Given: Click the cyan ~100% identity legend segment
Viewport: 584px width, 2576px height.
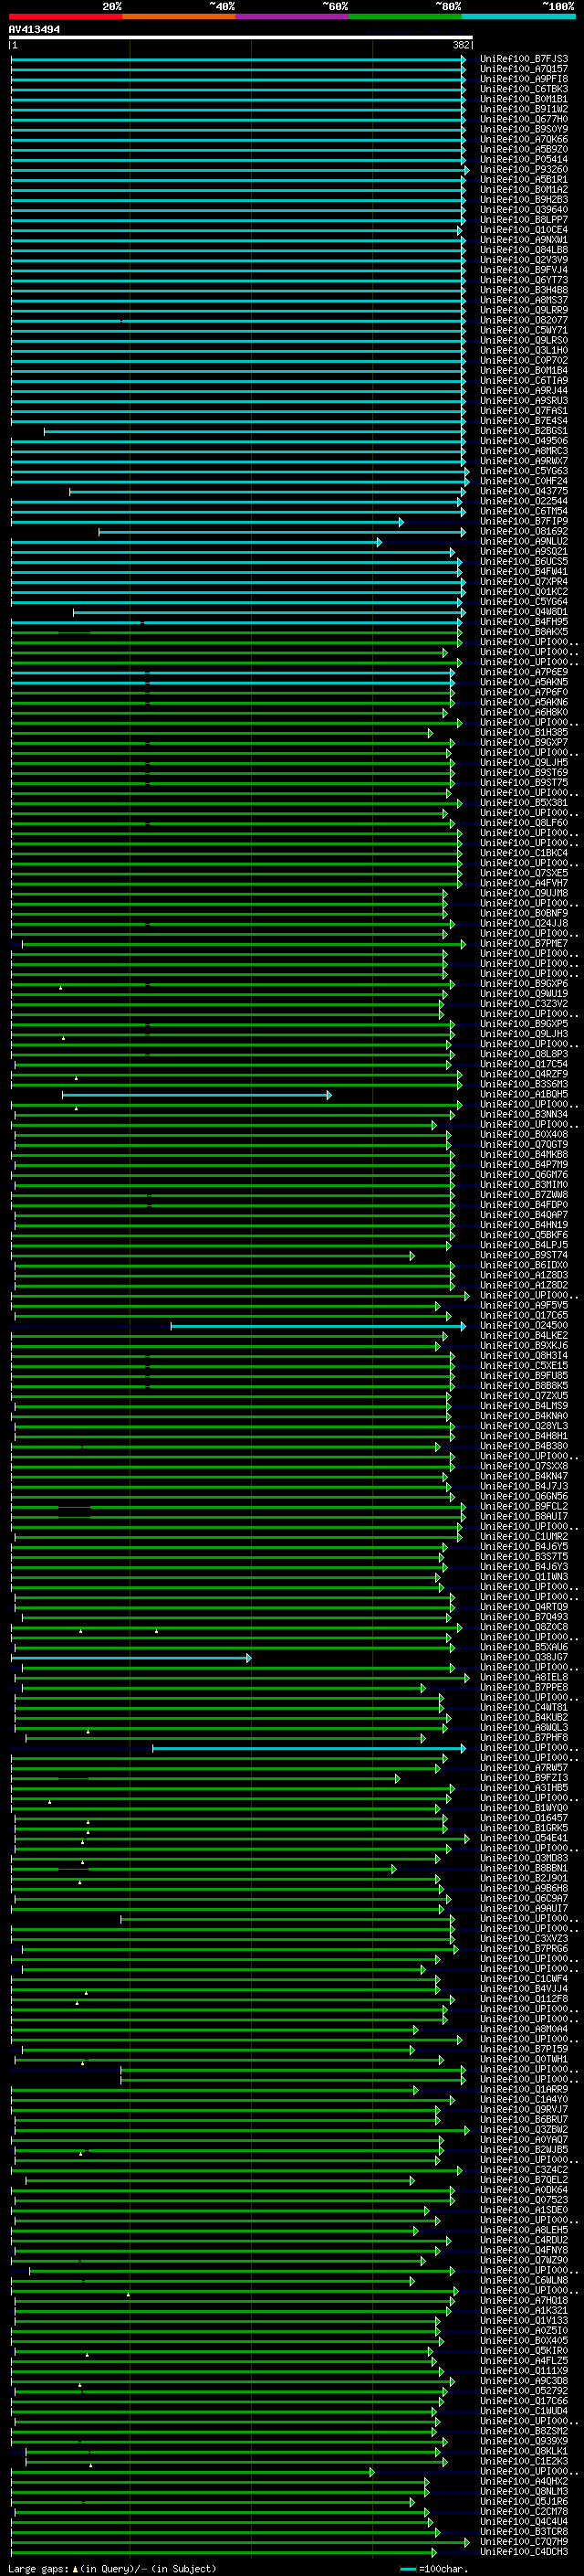Looking at the screenshot, I should [518, 17].
